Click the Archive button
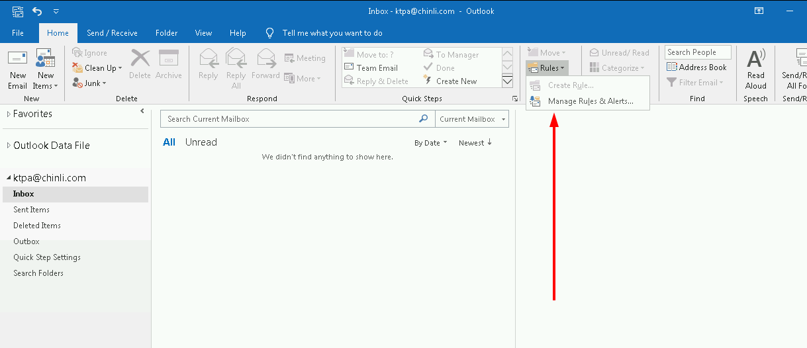 169,64
